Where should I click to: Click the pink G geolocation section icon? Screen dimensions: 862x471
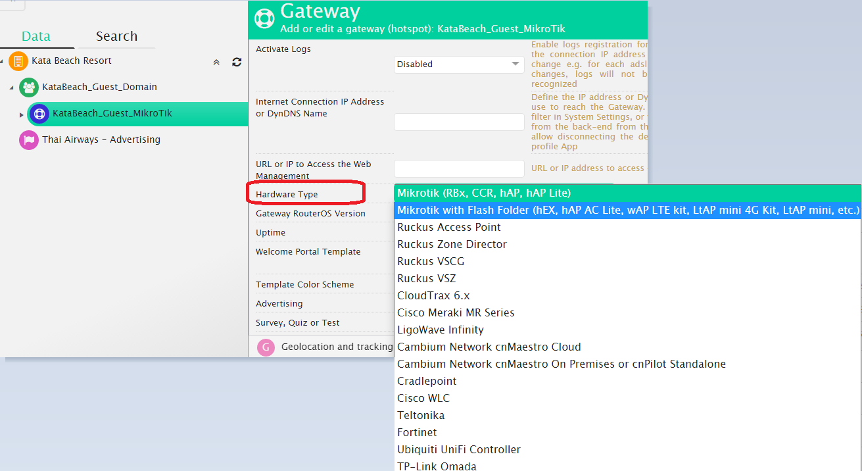pyautogui.click(x=266, y=347)
